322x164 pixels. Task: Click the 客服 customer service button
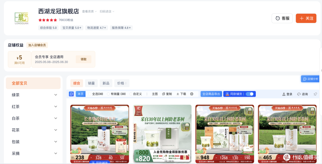(282, 18)
